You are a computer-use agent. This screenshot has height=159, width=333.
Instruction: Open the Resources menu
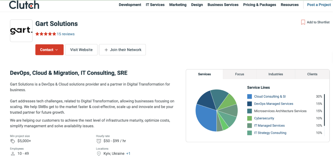point(290,5)
